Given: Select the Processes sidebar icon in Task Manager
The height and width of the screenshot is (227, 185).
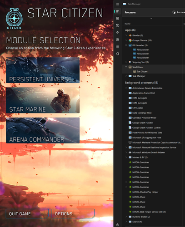Looking at the screenshot, I should point(118,11).
